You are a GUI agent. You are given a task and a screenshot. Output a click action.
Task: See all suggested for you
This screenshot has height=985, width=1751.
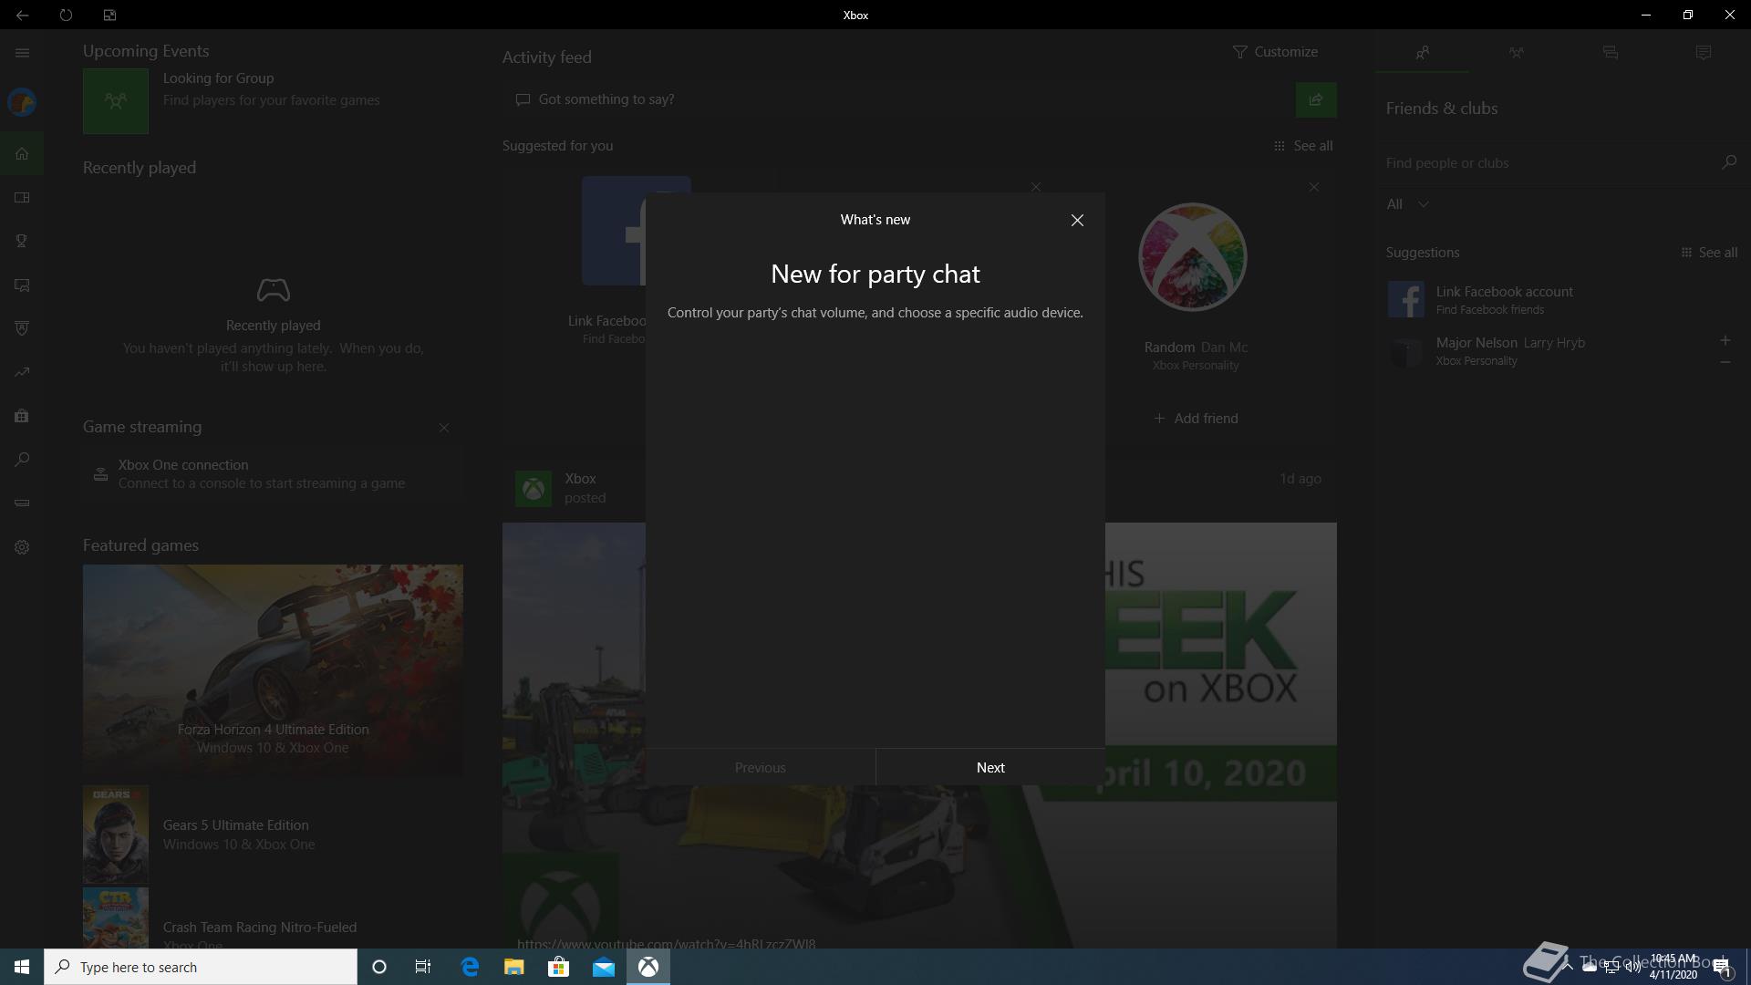point(1303,146)
